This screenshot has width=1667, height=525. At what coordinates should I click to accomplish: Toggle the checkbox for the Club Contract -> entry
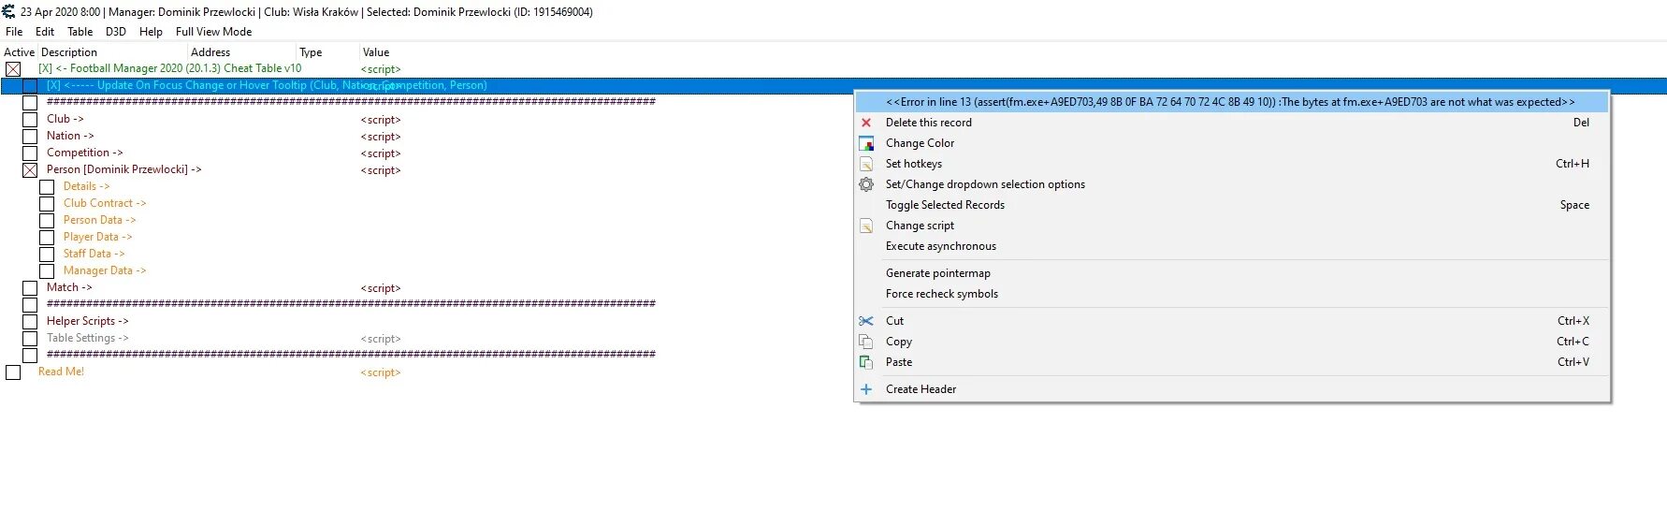47,204
